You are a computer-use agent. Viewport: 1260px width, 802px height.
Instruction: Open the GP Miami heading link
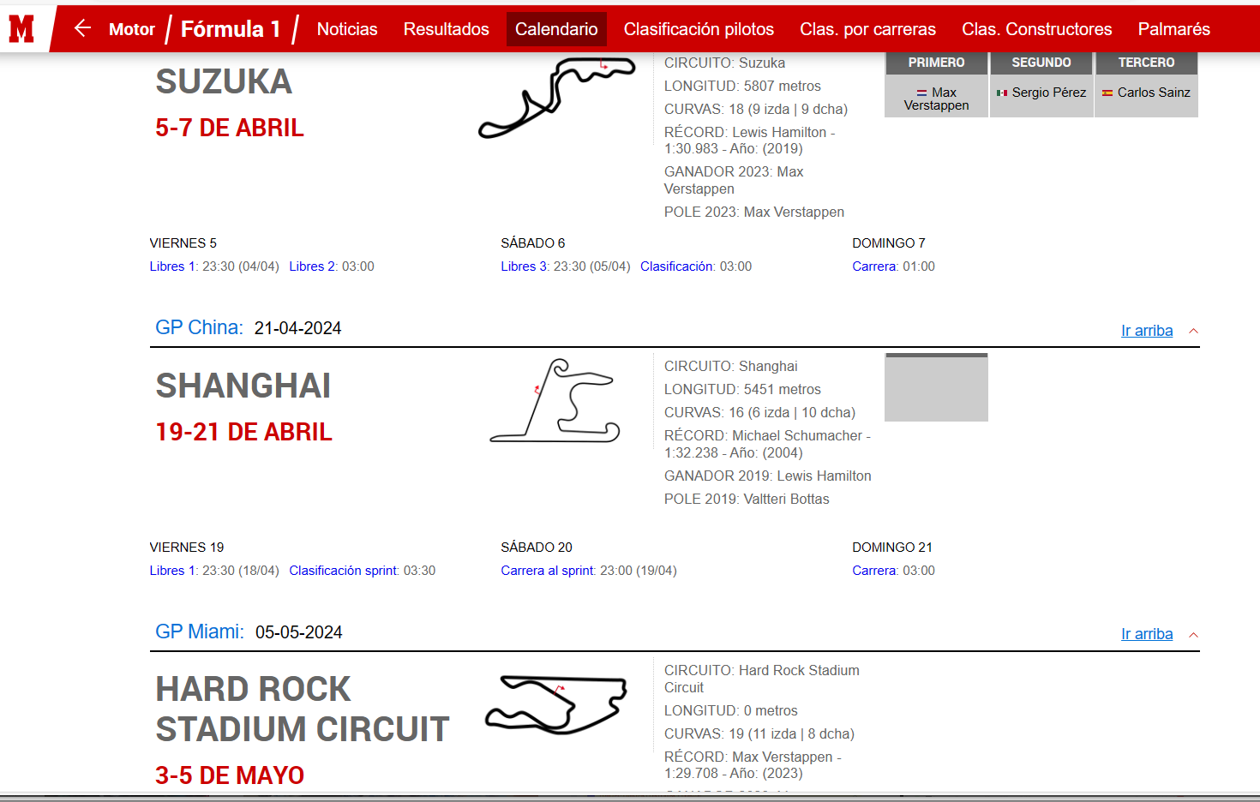(200, 631)
